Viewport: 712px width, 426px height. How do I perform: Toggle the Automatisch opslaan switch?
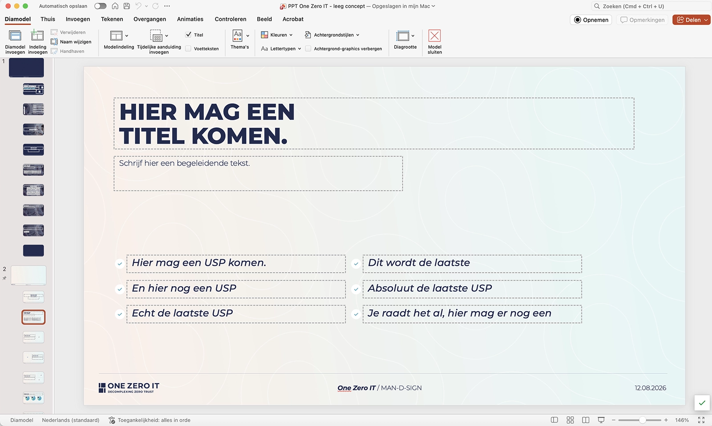(x=100, y=6)
